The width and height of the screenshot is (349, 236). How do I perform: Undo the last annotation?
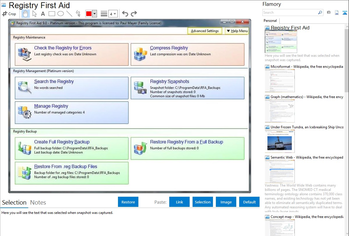coord(125,14)
